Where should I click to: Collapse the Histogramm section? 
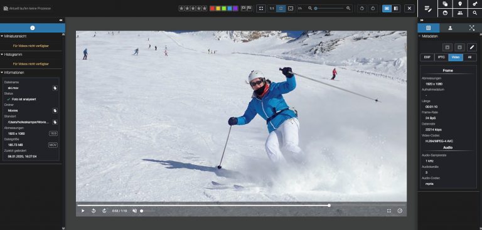[x=2, y=55]
